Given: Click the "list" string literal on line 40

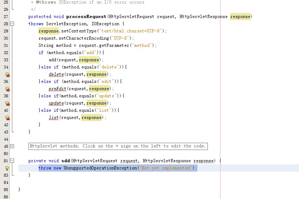Looking at the screenshot, I should (104, 110).
